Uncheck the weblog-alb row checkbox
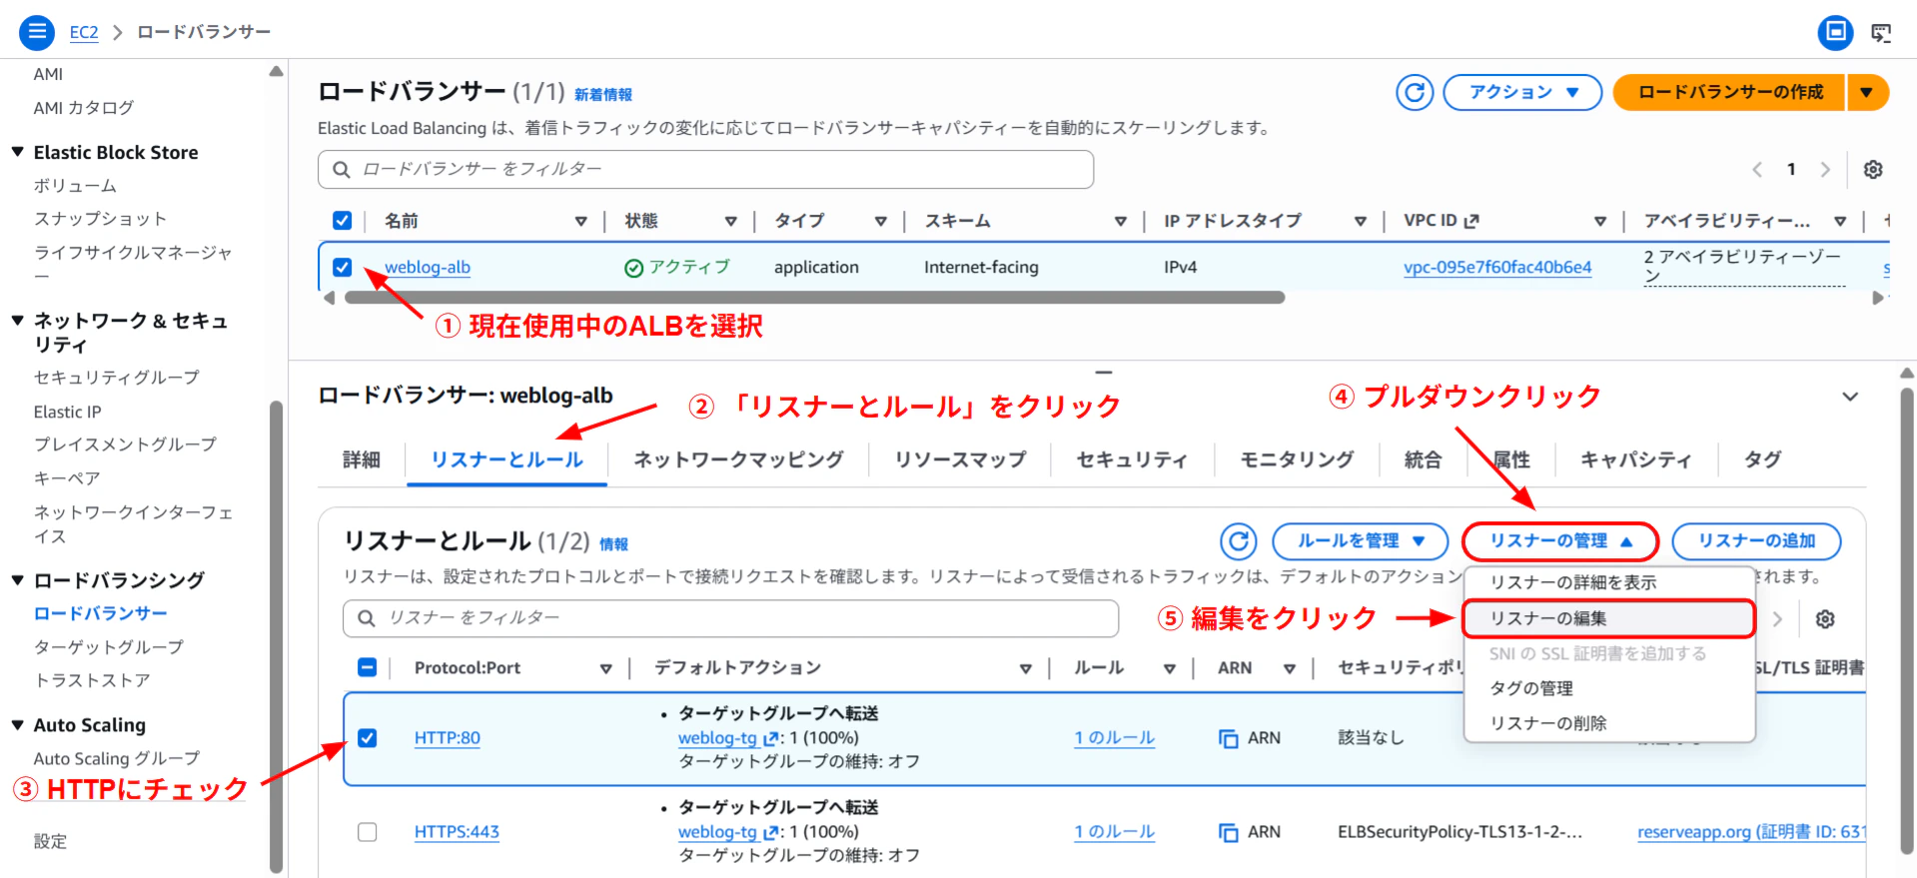 342,268
